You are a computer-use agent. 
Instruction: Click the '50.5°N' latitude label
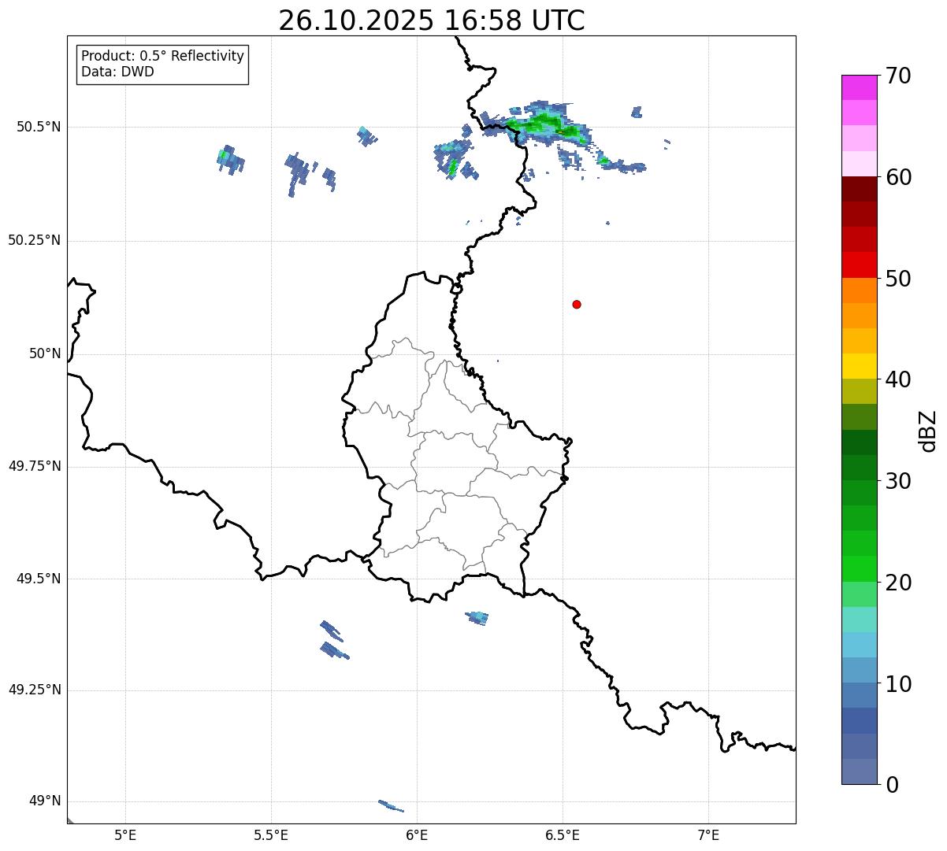point(39,127)
